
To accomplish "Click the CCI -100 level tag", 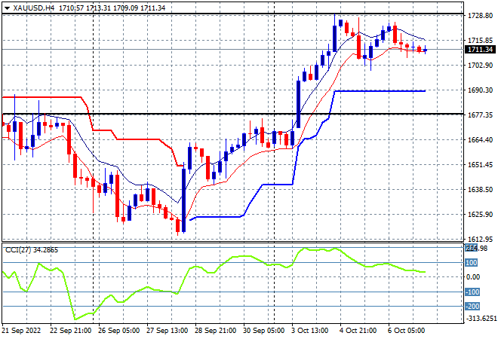I will pyautogui.click(x=472, y=292).
